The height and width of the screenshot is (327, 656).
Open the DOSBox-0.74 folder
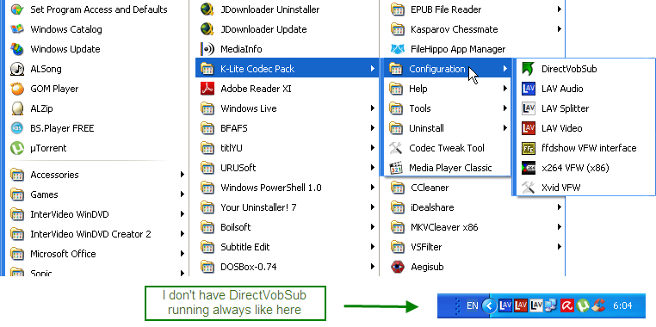pyautogui.click(x=287, y=267)
